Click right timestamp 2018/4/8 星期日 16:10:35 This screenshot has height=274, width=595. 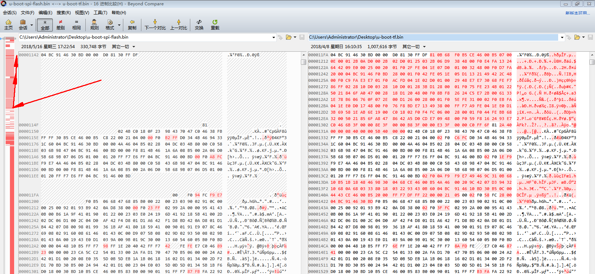pos(336,47)
